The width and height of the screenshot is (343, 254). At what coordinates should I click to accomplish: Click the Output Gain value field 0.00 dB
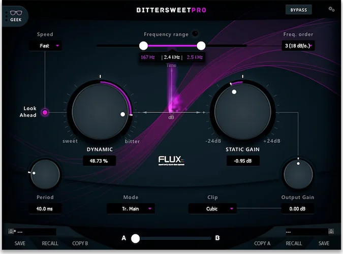tap(297, 209)
